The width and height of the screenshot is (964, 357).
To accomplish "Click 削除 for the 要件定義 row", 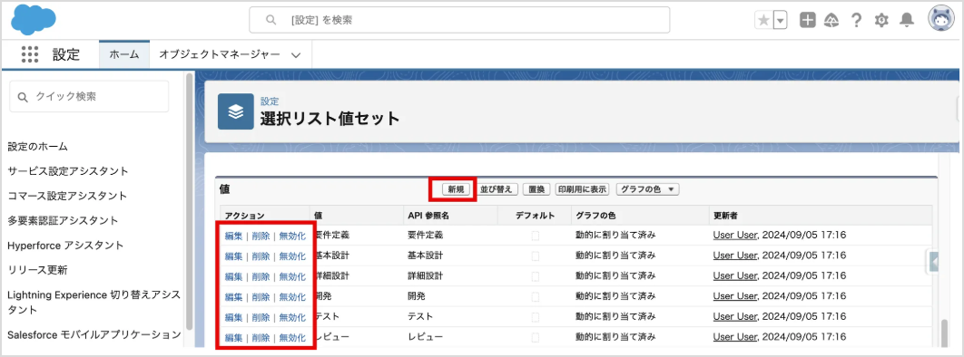I will [261, 236].
